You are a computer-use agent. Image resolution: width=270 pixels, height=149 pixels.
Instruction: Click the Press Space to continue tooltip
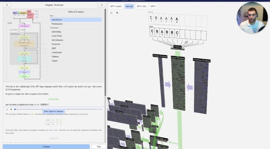tap(54, 111)
